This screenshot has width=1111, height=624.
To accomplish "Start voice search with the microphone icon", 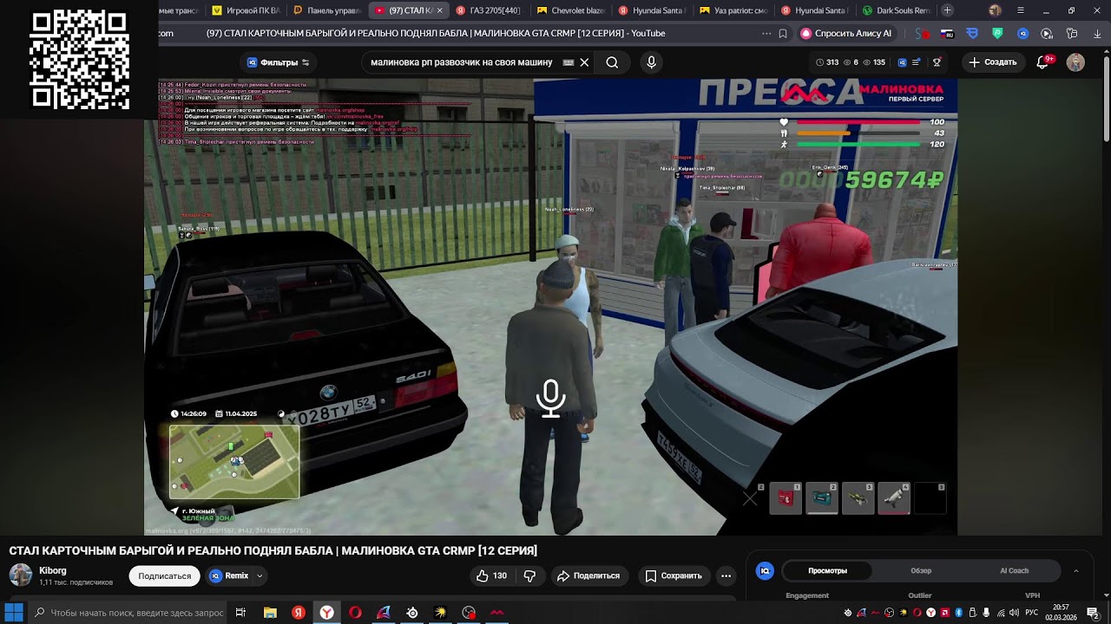I will (x=651, y=62).
